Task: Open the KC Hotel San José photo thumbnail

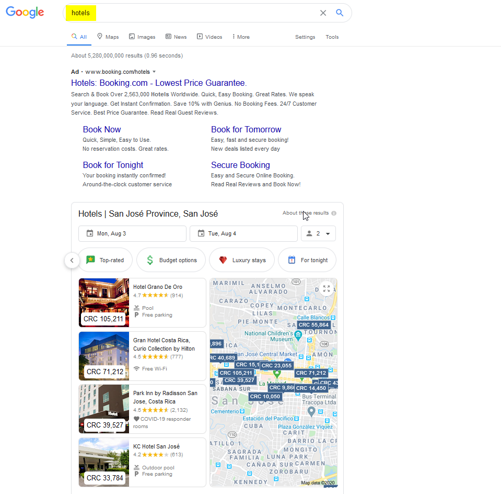Action: pos(104,462)
